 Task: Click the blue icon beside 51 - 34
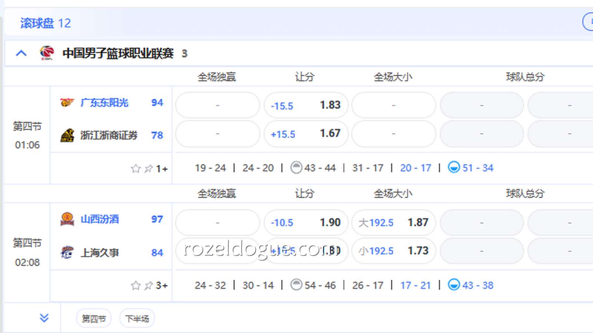point(454,168)
